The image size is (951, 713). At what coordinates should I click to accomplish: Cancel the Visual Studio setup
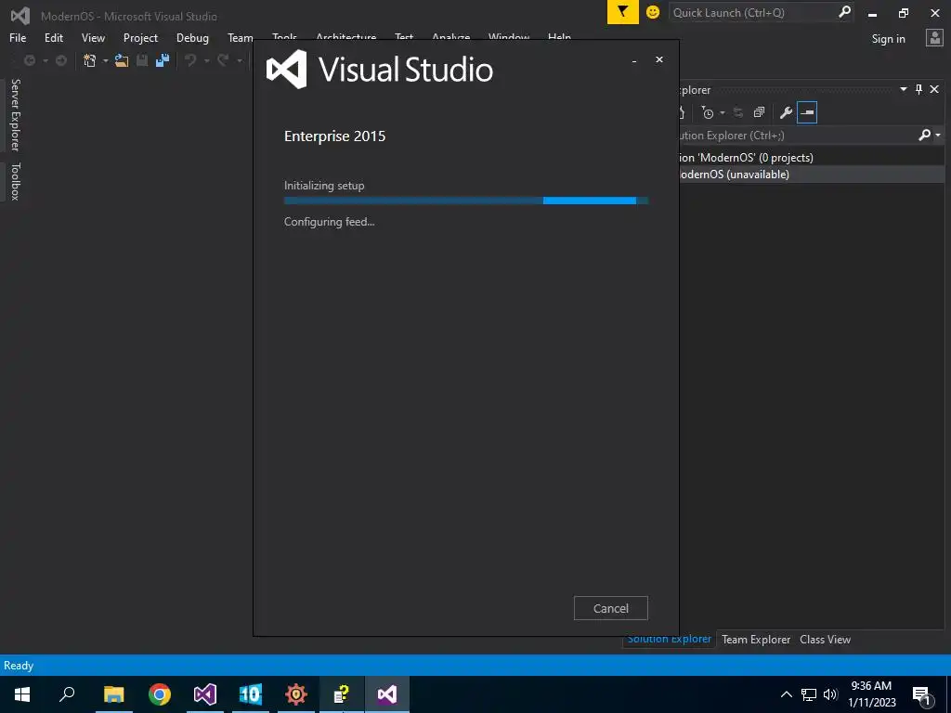click(610, 608)
